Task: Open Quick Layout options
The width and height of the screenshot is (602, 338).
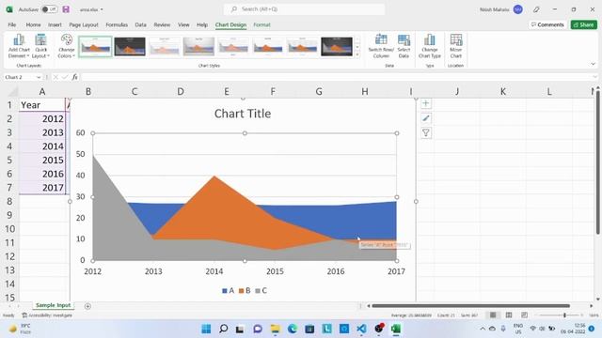Action: 40,46
